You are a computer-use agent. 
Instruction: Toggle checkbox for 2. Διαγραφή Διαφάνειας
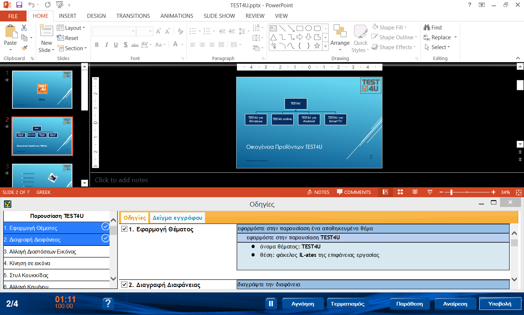[124, 284]
